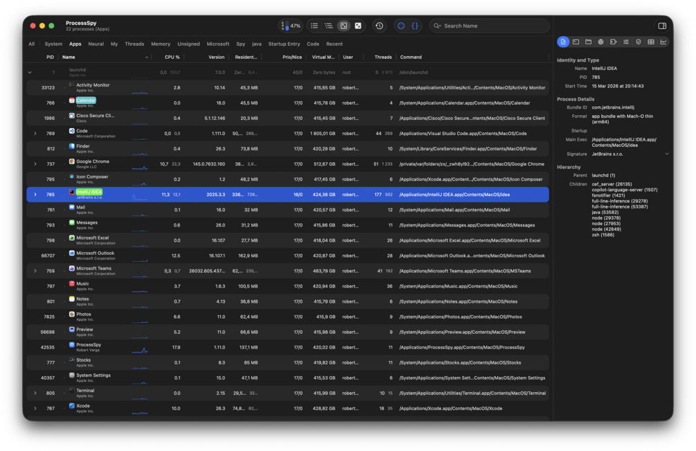696x451 pixels.
Task: Collapse the launchd process row
Action: point(30,72)
